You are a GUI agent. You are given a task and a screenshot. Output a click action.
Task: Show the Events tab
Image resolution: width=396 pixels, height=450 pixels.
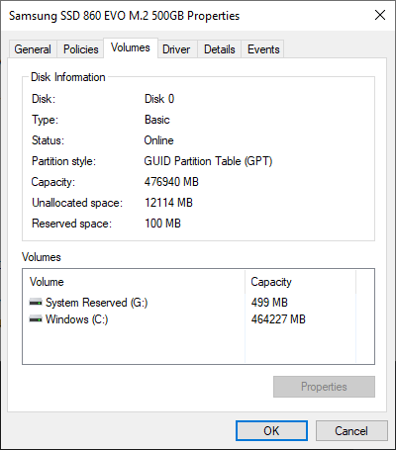click(x=263, y=49)
